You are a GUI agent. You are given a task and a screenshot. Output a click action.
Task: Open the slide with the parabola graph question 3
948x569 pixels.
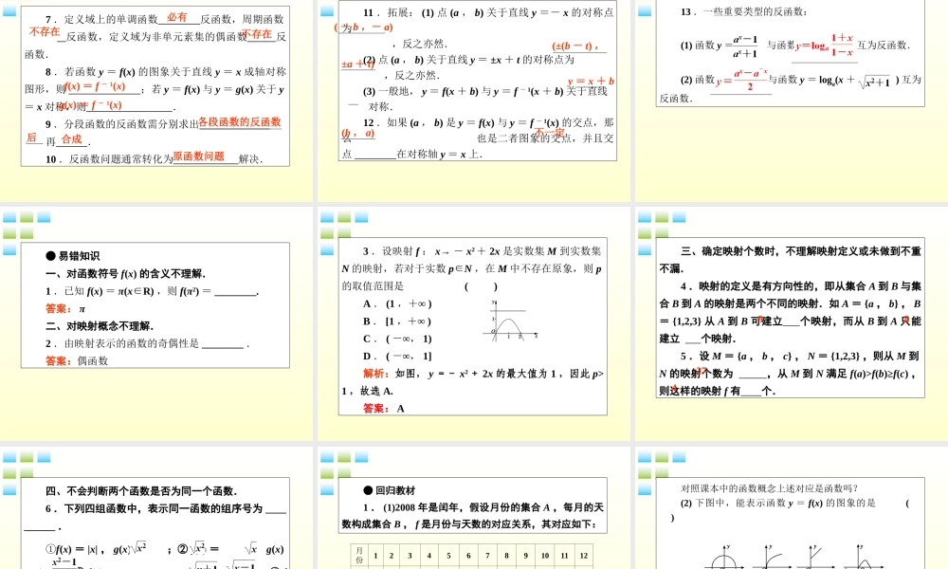tap(474, 324)
